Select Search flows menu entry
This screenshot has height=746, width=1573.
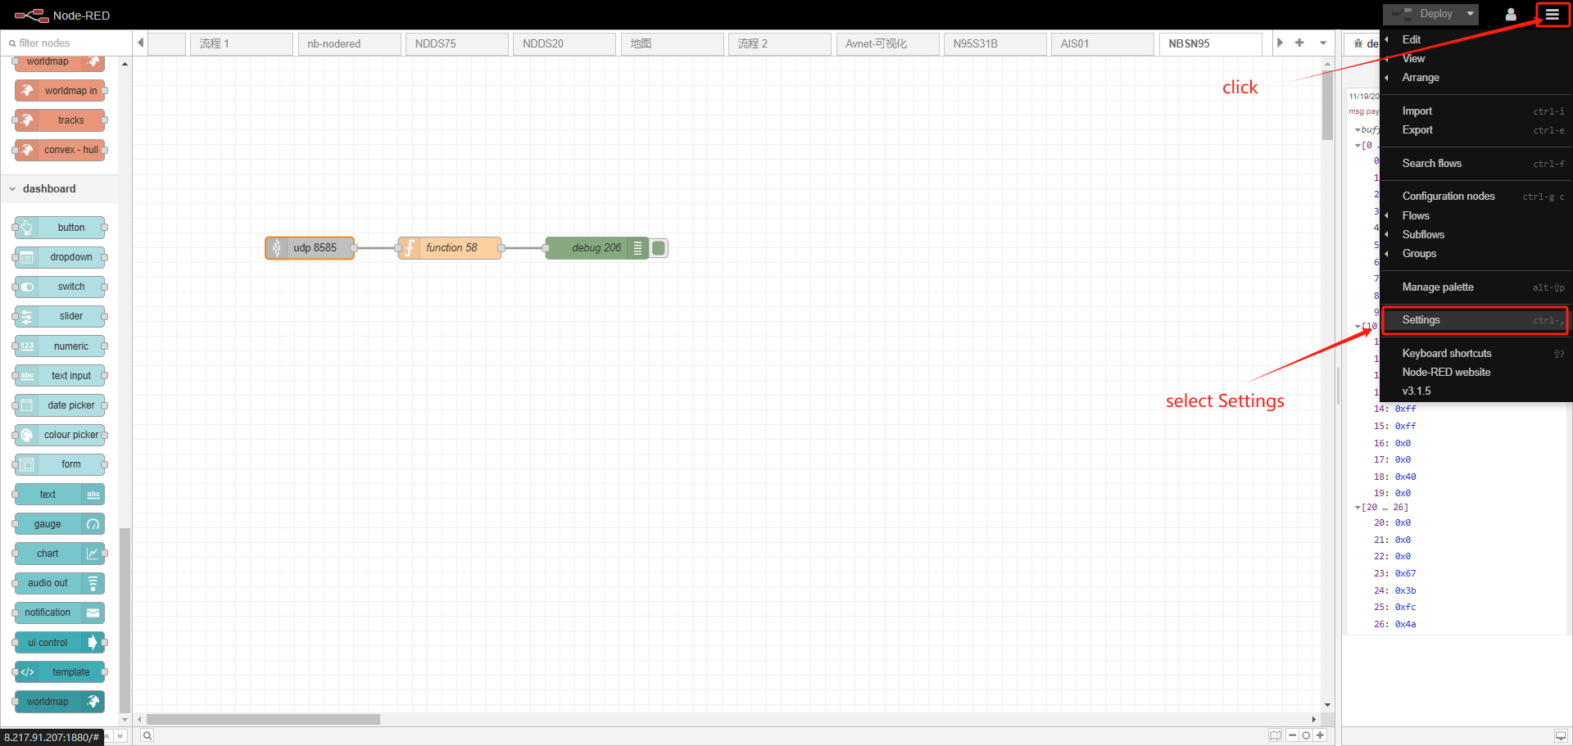click(x=1475, y=164)
